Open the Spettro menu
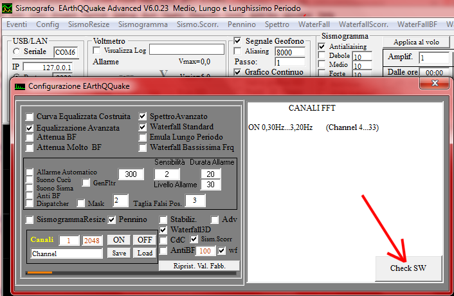The image size is (454, 296). click(x=277, y=24)
